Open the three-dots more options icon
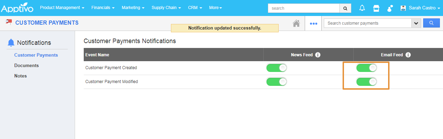443x139 pixels. (x=313, y=24)
